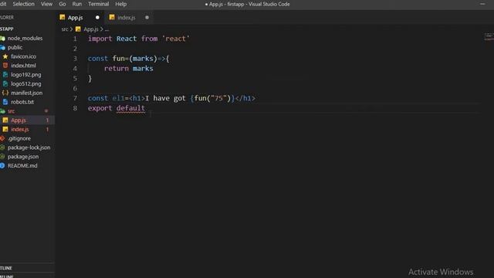Open robots.txt in the explorer
Screen dimensions: 494x278
[22, 102]
